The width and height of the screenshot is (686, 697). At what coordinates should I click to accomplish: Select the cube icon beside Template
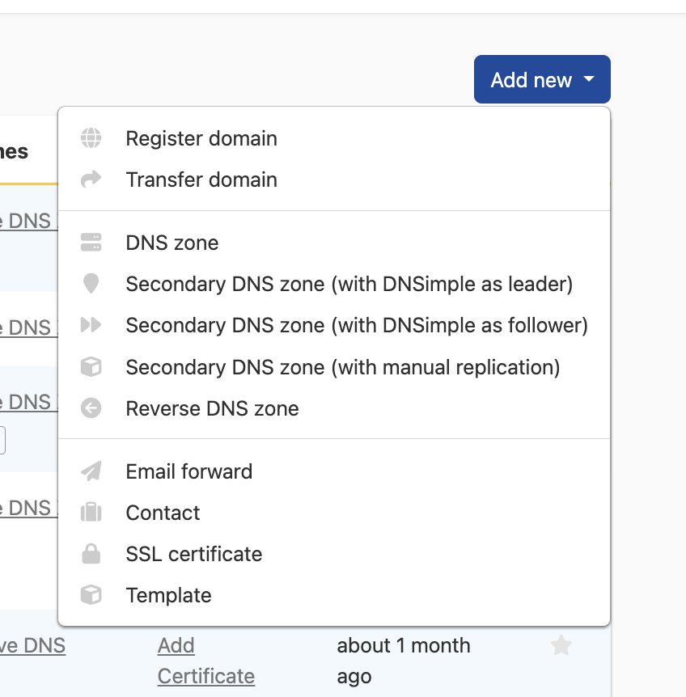pyautogui.click(x=91, y=595)
